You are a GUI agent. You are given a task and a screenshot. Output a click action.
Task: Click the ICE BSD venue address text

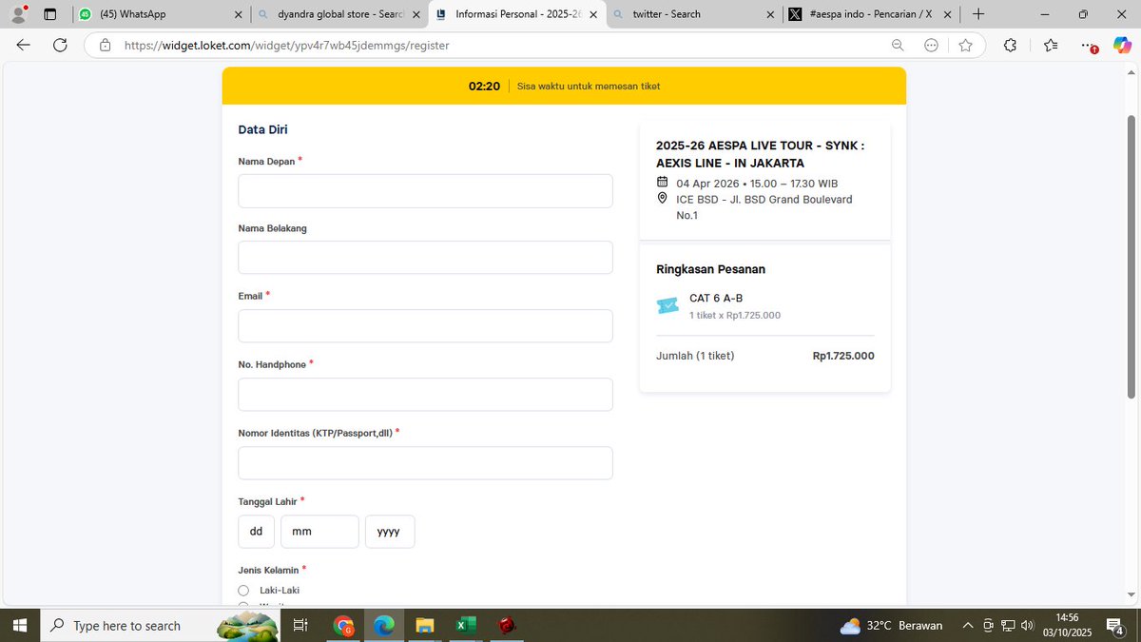(764, 207)
